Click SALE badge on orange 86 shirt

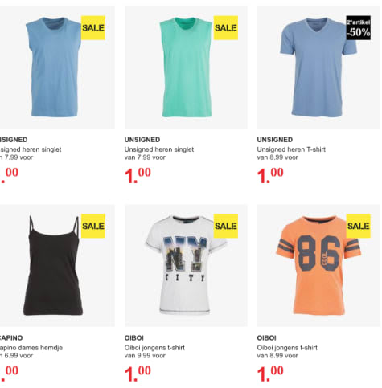[x=359, y=226]
